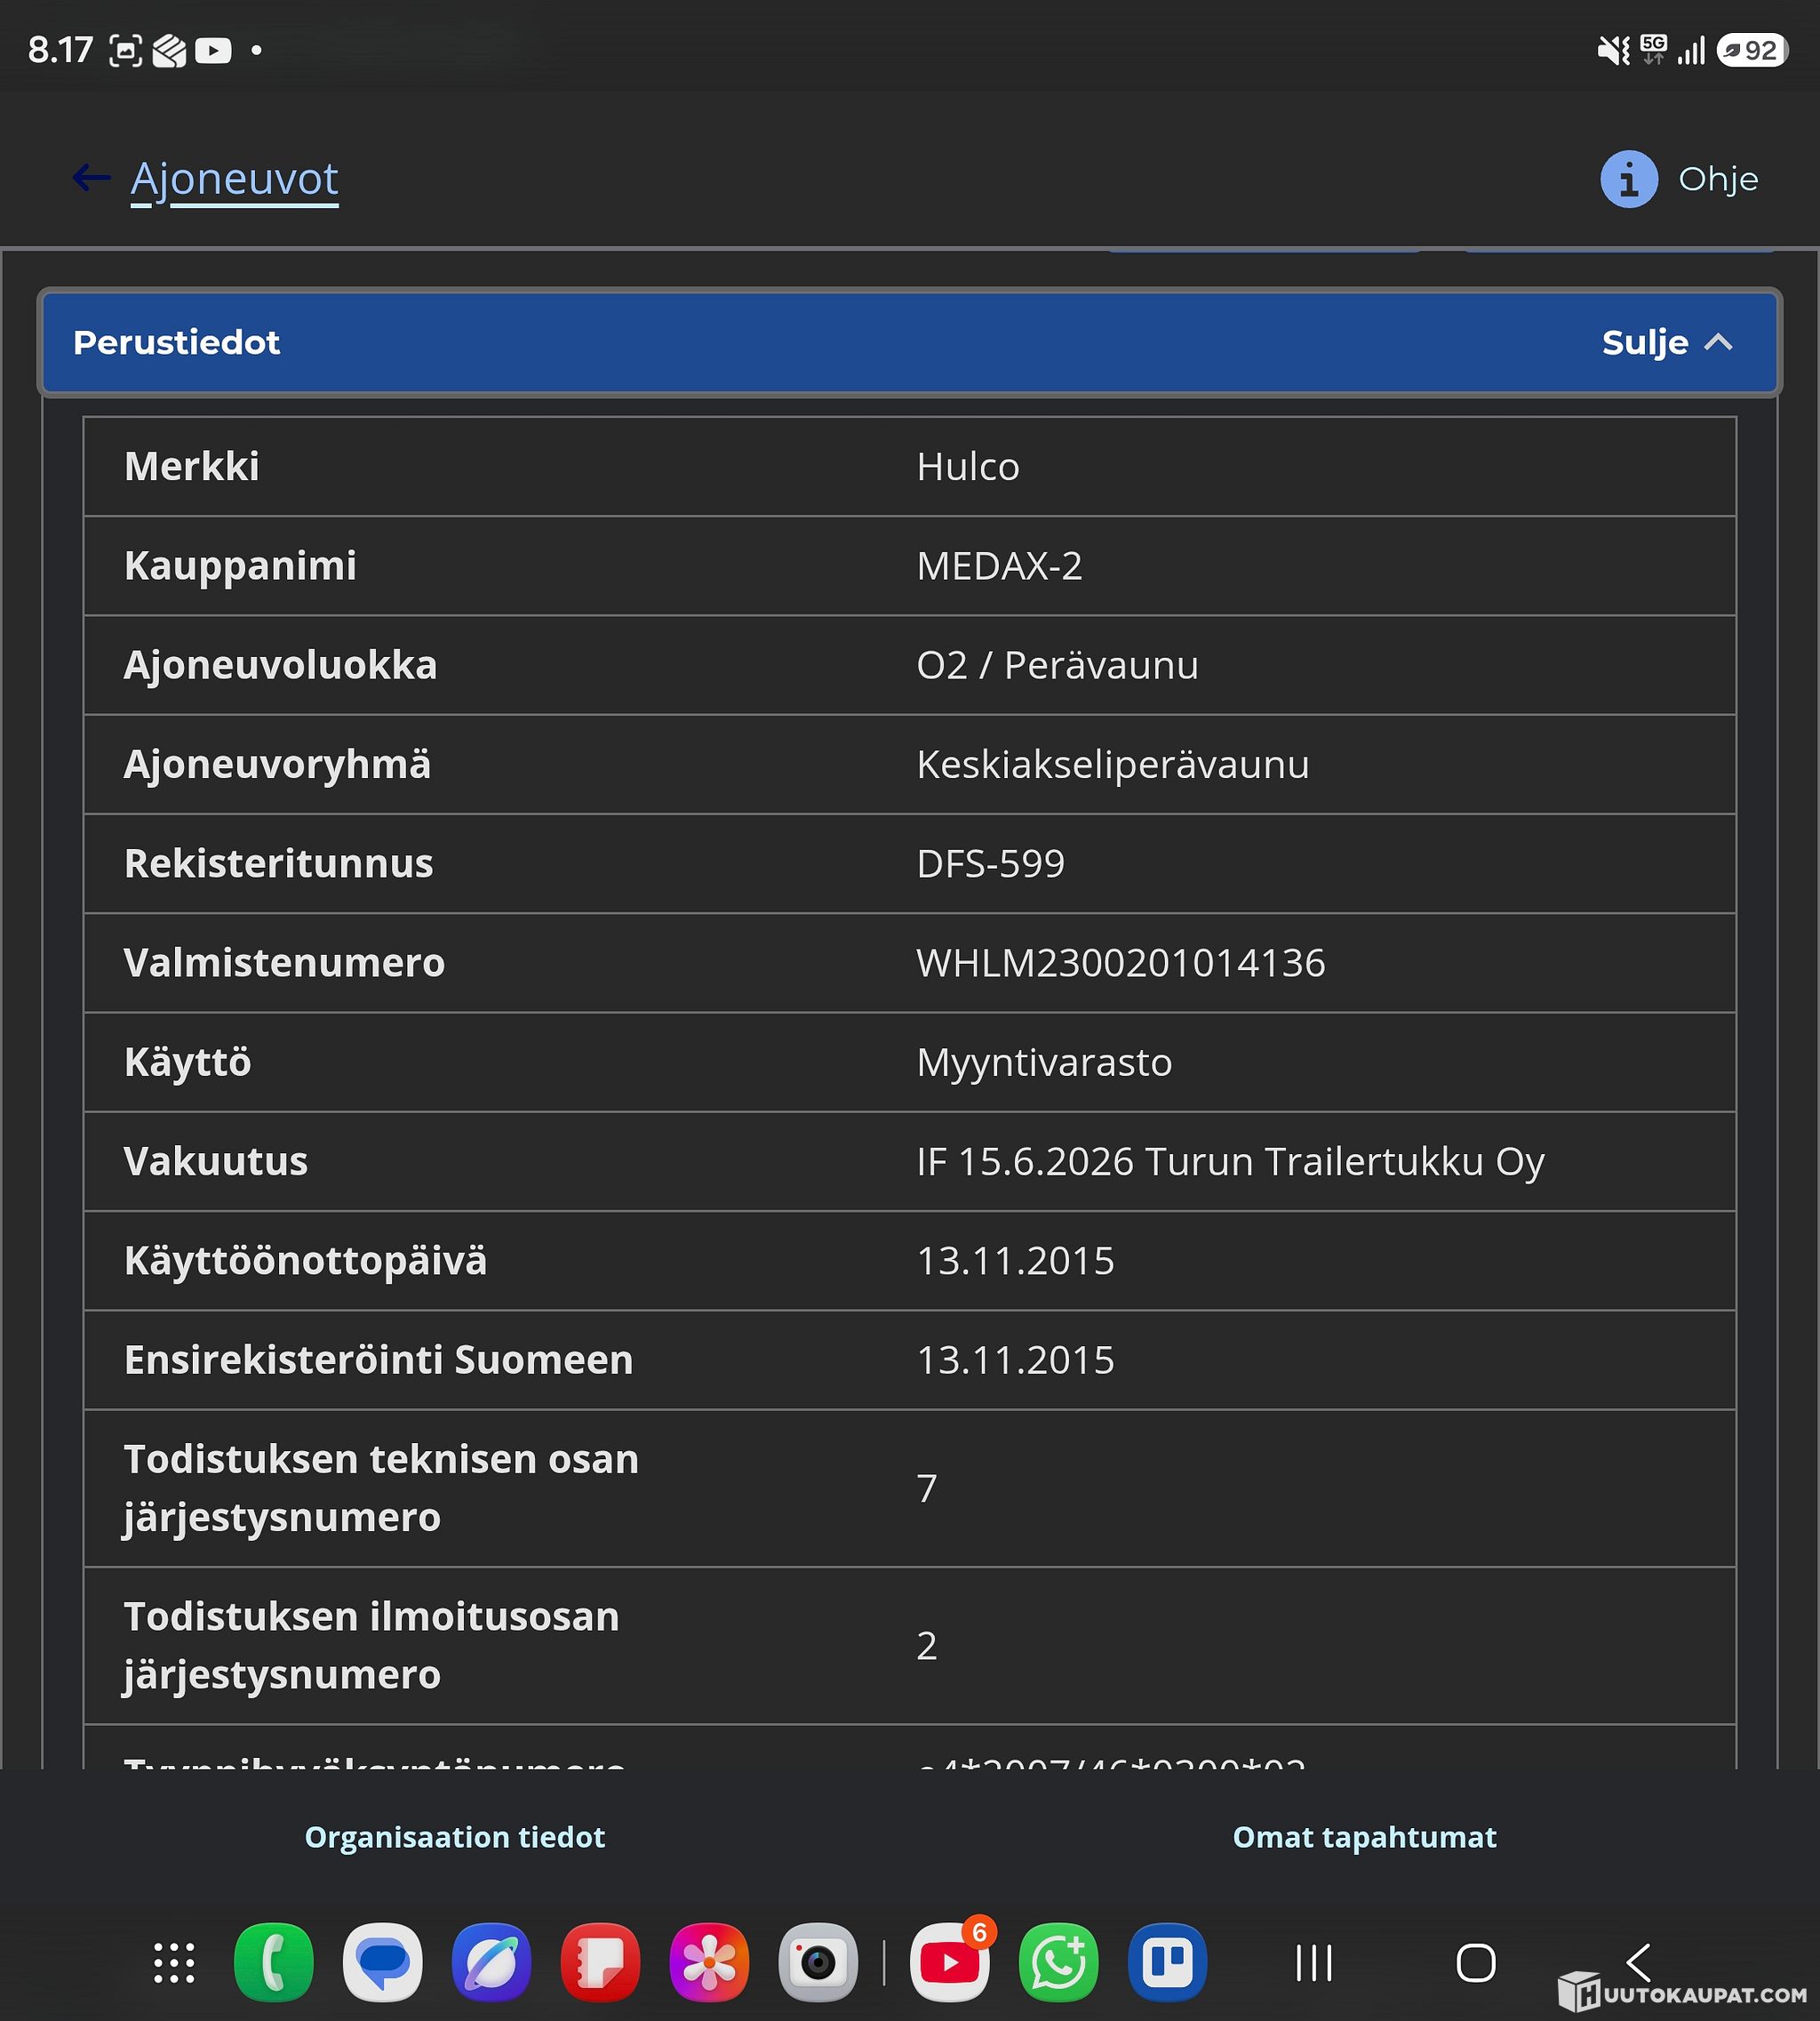Screen dimensions: 1820x2021
Task: Select the registration value DFS-599
Action: tap(990, 863)
